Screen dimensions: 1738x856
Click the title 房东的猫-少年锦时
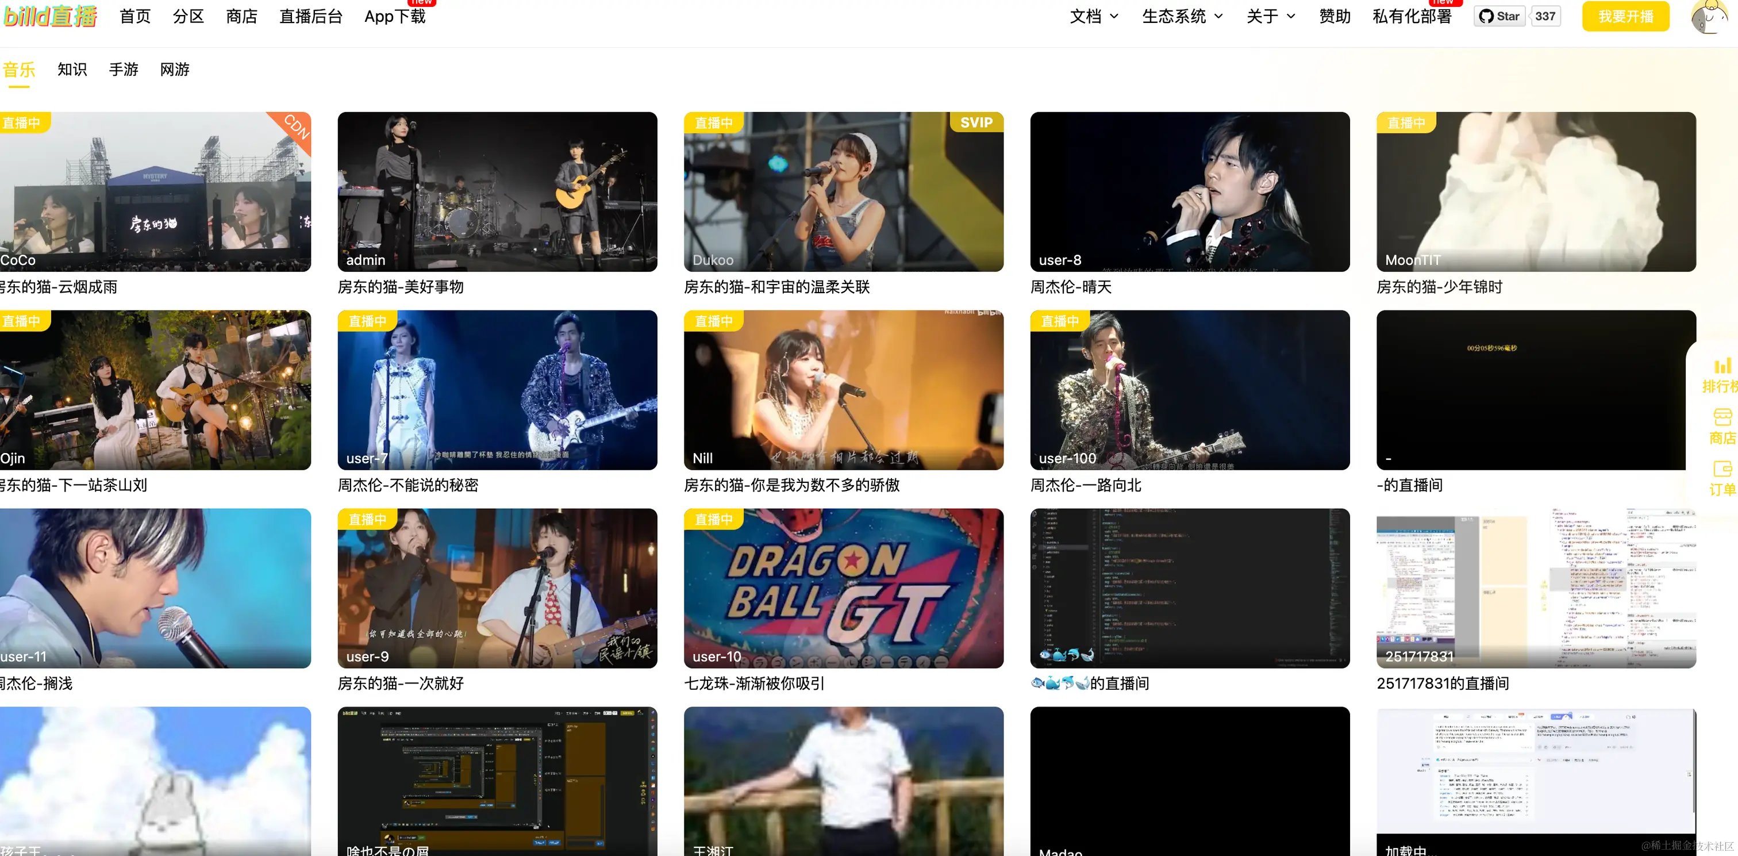pyautogui.click(x=1440, y=287)
